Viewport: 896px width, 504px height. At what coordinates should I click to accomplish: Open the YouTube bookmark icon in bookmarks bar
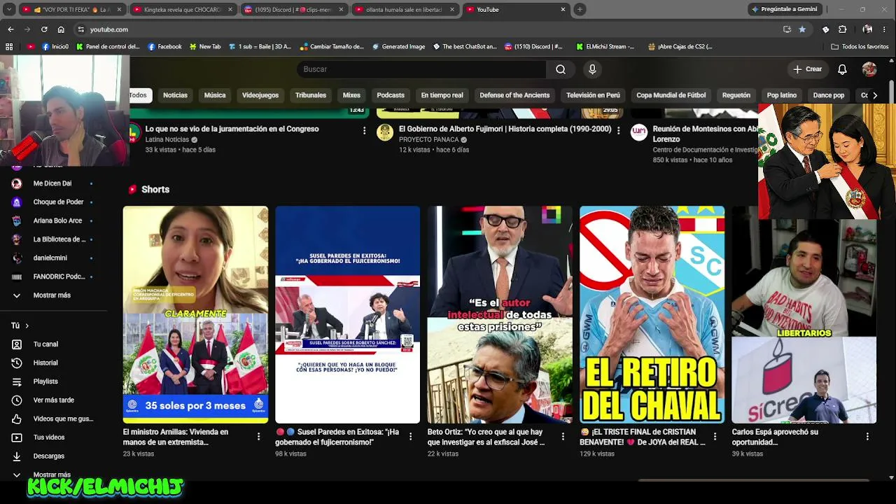[x=30, y=47]
